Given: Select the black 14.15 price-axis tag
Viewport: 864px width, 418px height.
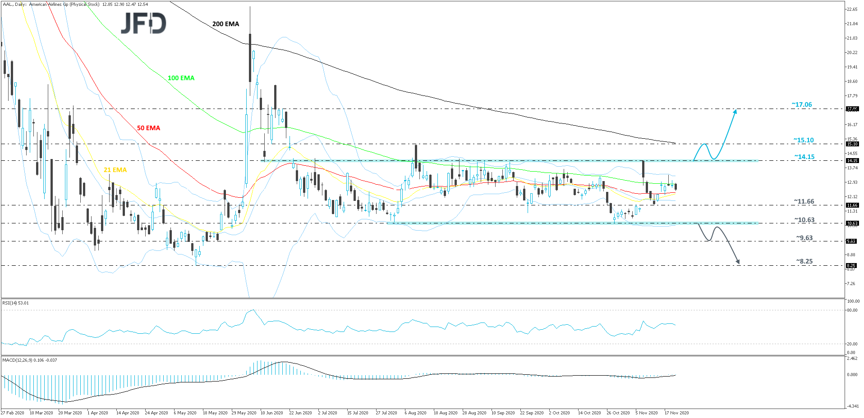Looking at the screenshot, I should tap(852, 160).
